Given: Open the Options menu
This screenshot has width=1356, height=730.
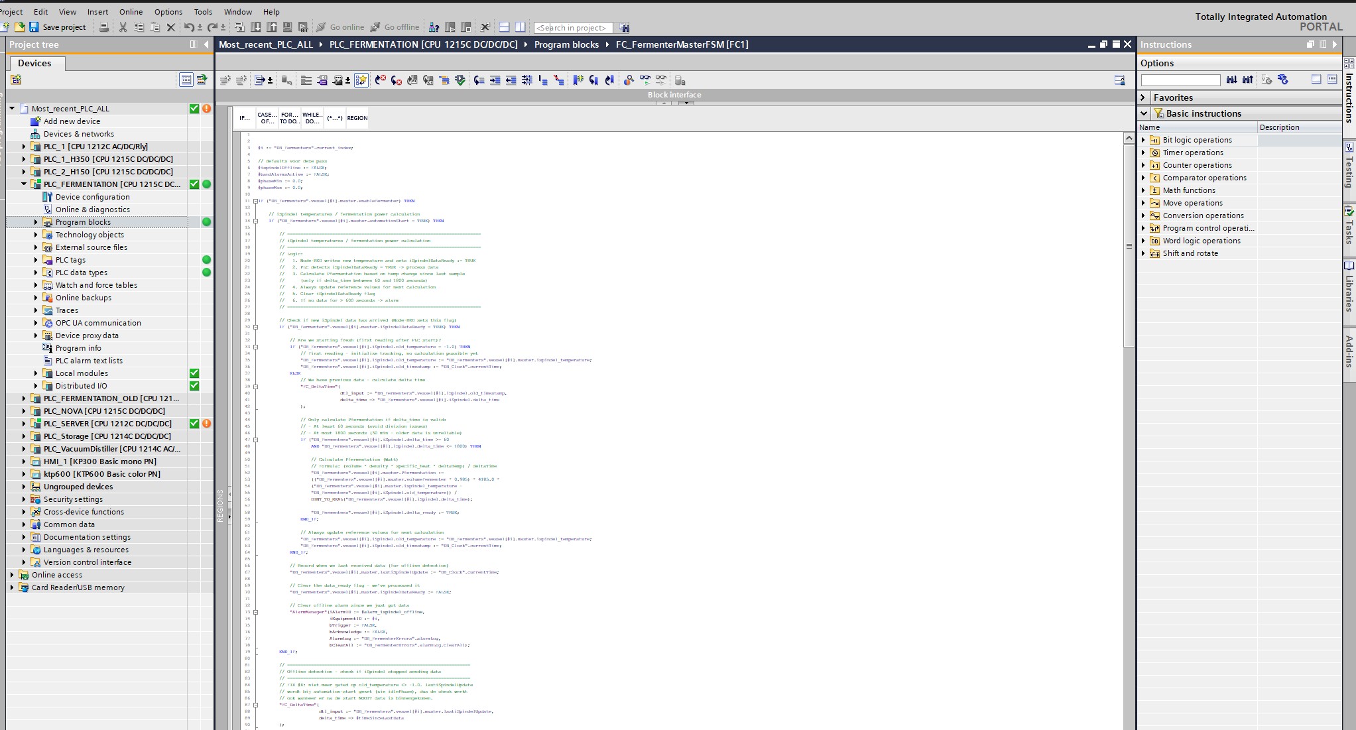Looking at the screenshot, I should pos(168,11).
